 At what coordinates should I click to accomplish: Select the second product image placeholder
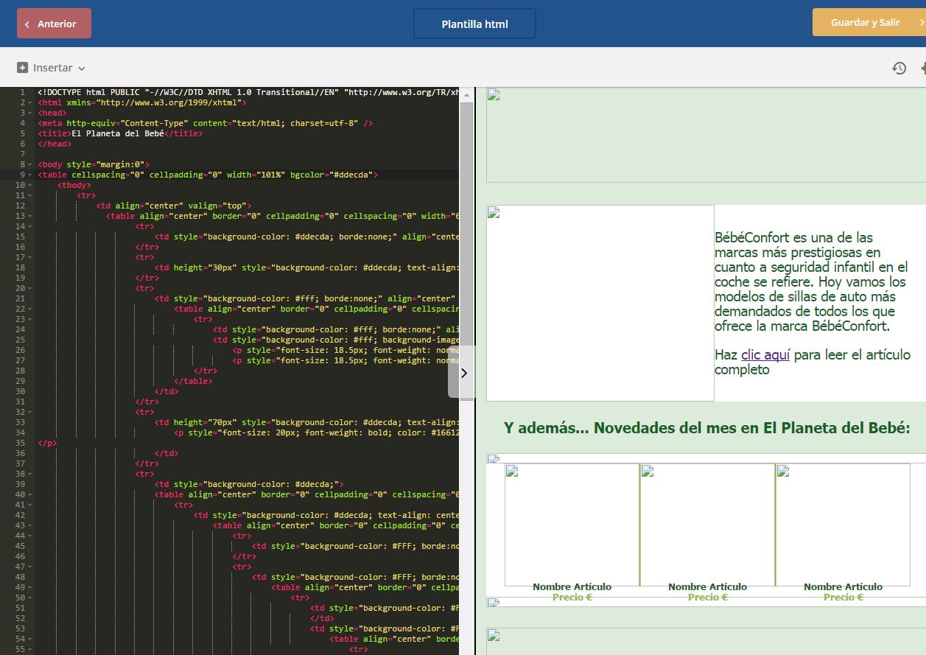(x=707, y=525)
